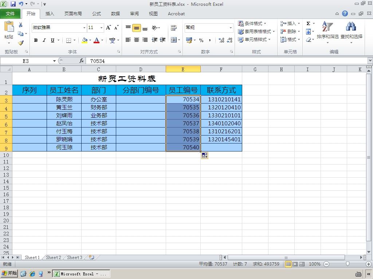This screenshot has width=373, height=279.
Task: Switch to Sheet2 worksheet tab
Action: pos(53,258)
